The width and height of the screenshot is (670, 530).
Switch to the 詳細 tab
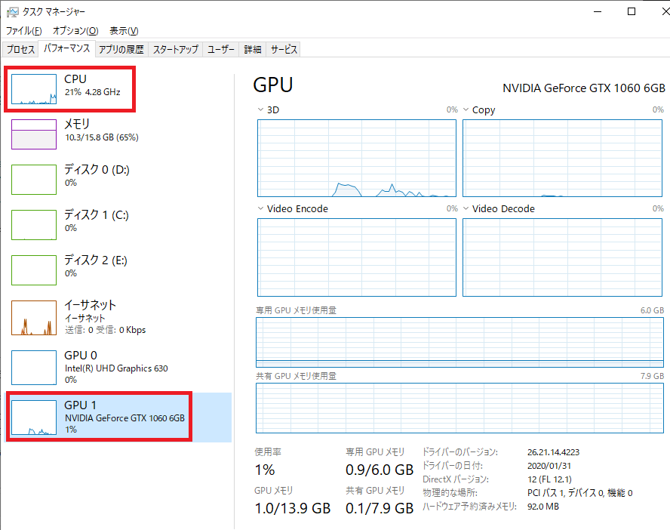pyautogui.click(x=253, y=50)
